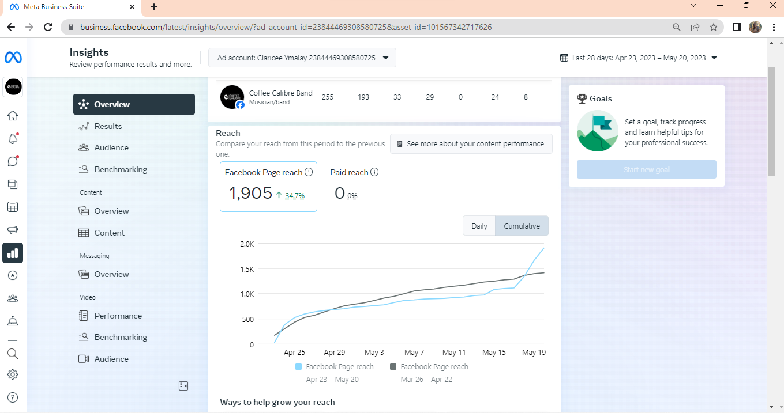The image size is (784, 413).
Task: Open Help question mark icon
Action: click(13, 397)
